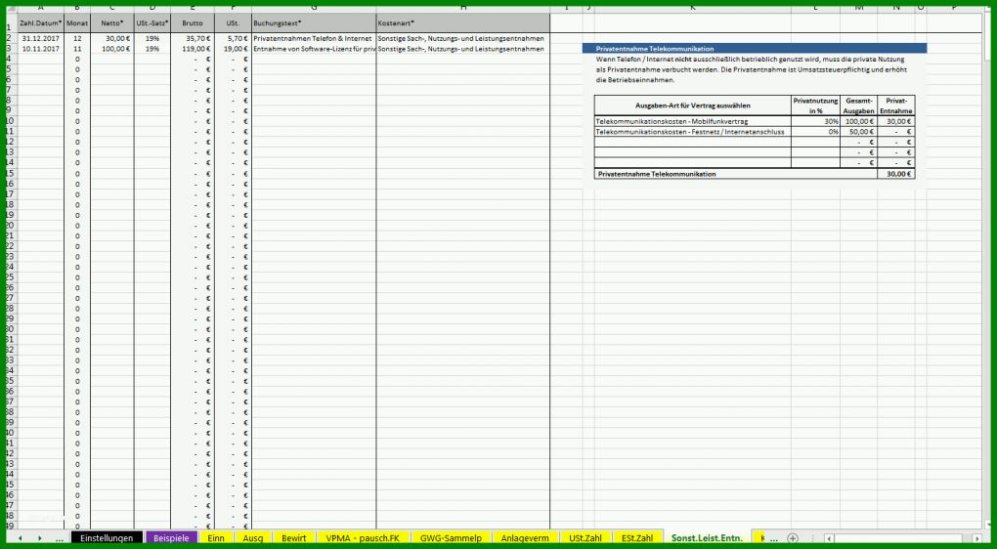
Task: Select date cell 10.11.2017
Action: pos(41,49)
